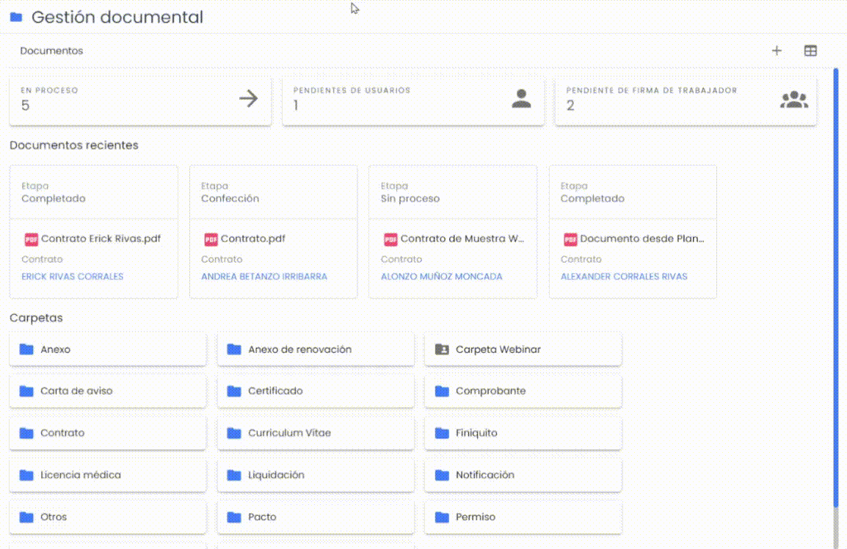Click the person icon in Pendientes de Usuarios

[x=521, y=98]
